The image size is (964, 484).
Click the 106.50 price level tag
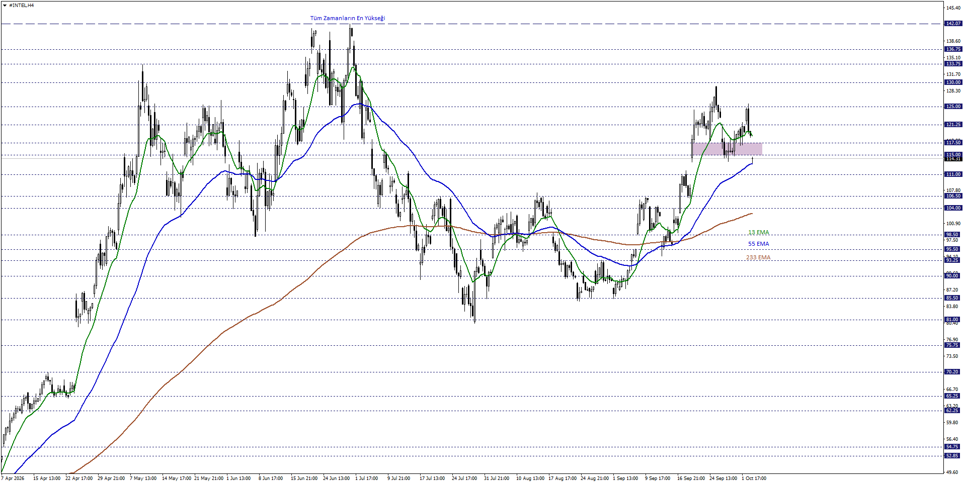[x=953, y=196]
